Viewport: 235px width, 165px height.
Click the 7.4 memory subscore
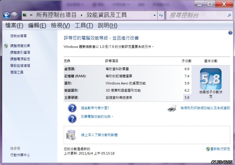point(187,76)
